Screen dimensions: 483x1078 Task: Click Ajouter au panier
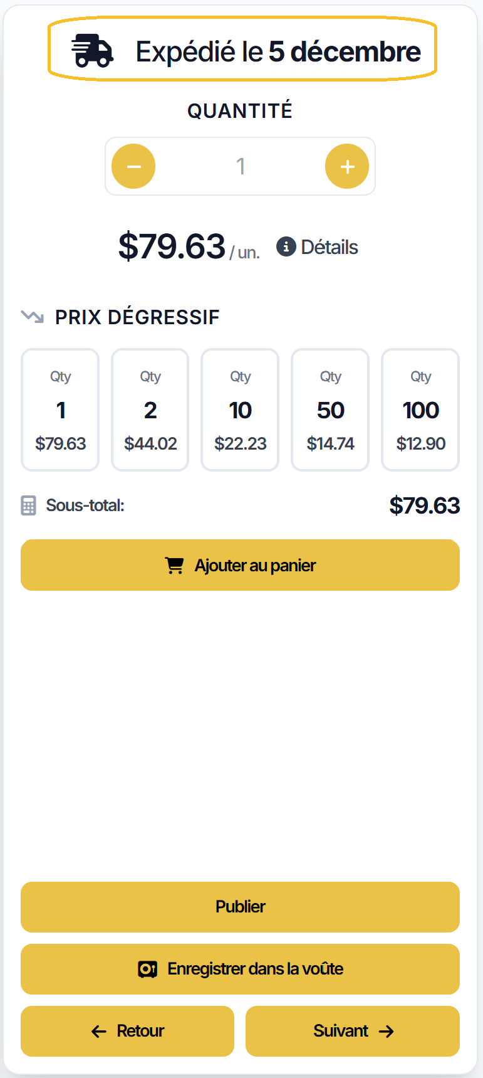pyautogui.click(x=240, y=564)
